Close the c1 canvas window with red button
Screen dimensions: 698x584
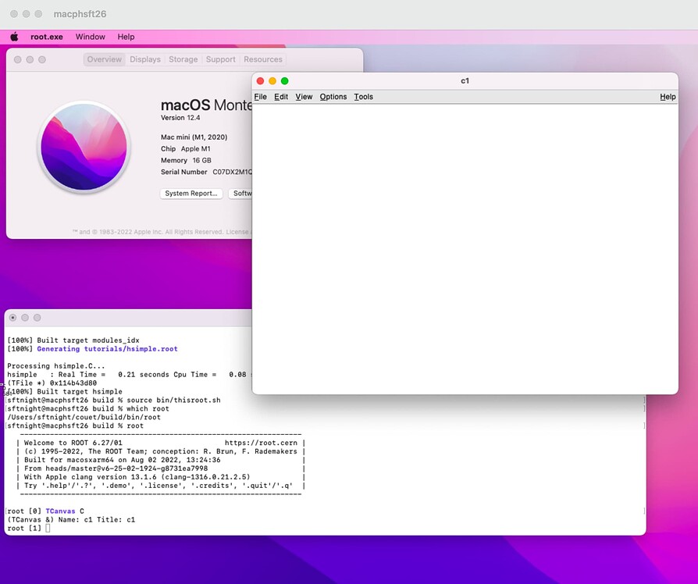[x=261, y=81]
